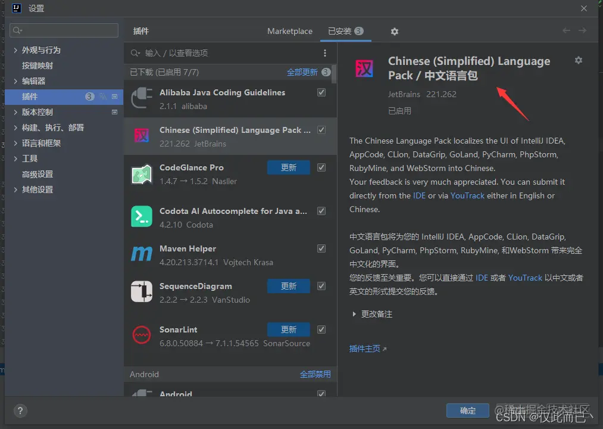Close the settings dialog
This screenshot has width=603, height=429.
coord(584,8)
